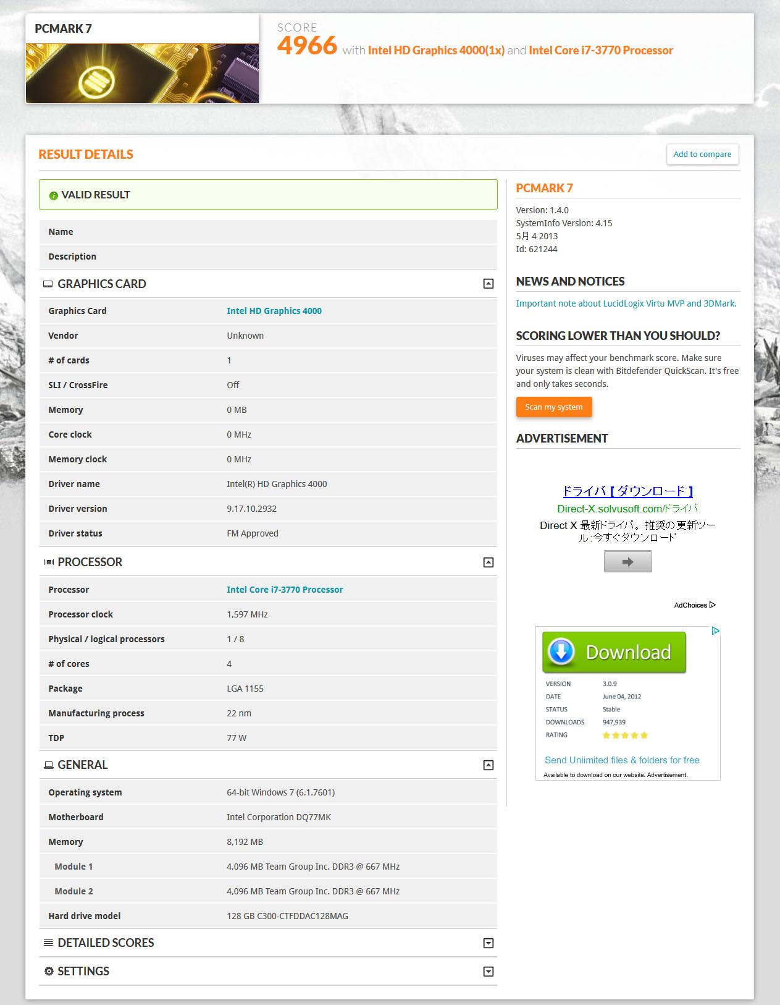Click the Description row label

72,257
